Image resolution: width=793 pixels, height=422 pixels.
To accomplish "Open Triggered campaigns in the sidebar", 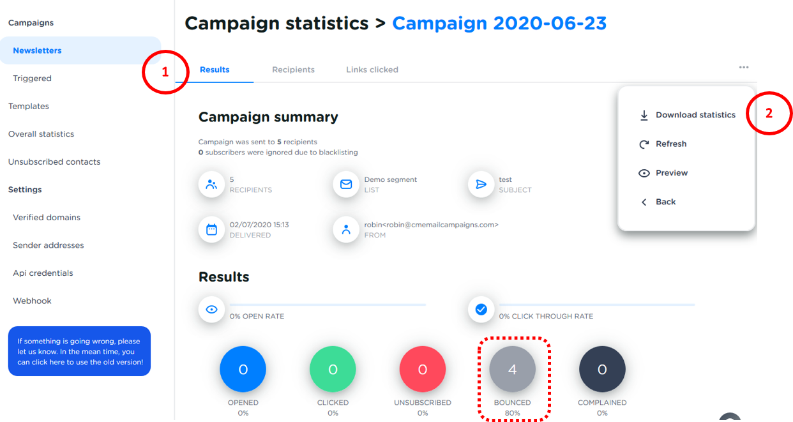I will pos(32,79).
